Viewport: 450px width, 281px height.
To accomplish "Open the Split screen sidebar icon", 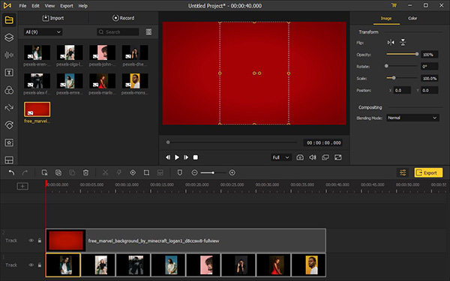I will pos(9,160).
